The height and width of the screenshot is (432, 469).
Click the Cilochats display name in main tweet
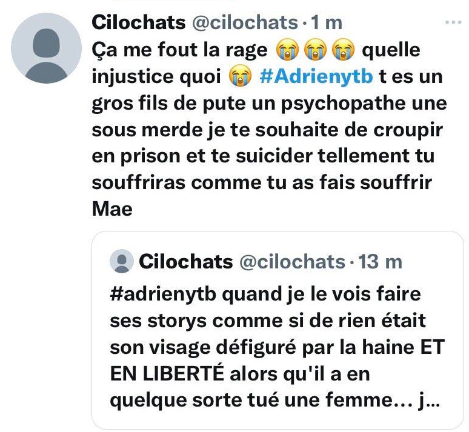coord(139,23)
